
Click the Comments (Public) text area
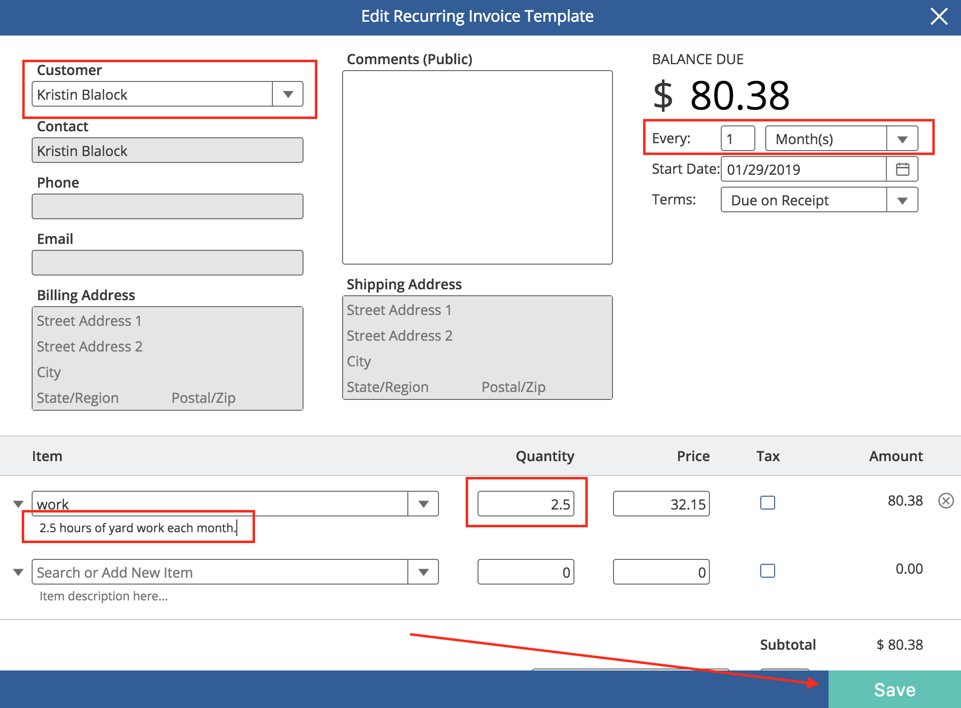477,167
